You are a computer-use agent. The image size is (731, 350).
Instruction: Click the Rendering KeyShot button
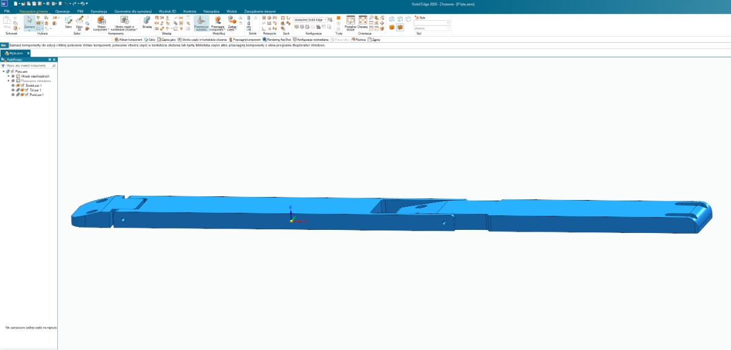[277, 39]
